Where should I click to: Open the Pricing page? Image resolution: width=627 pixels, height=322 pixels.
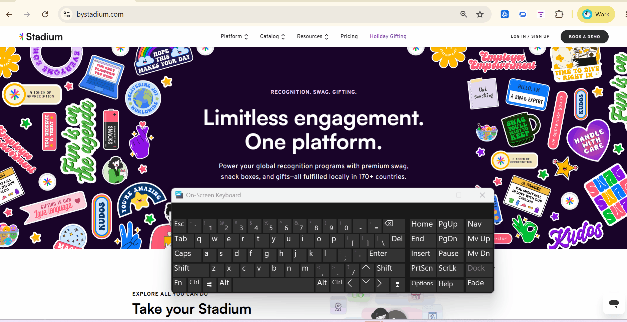coord(349,36)
